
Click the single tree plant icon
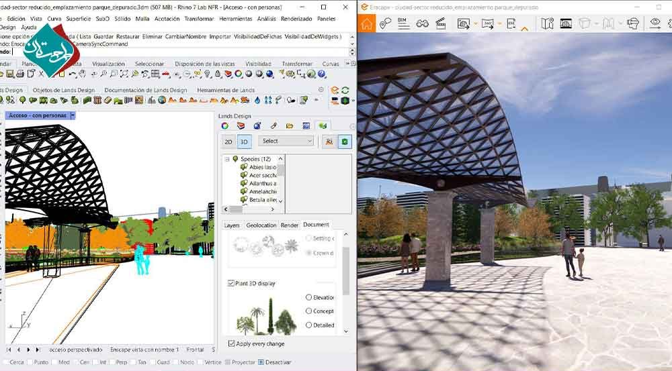(22, 100)
